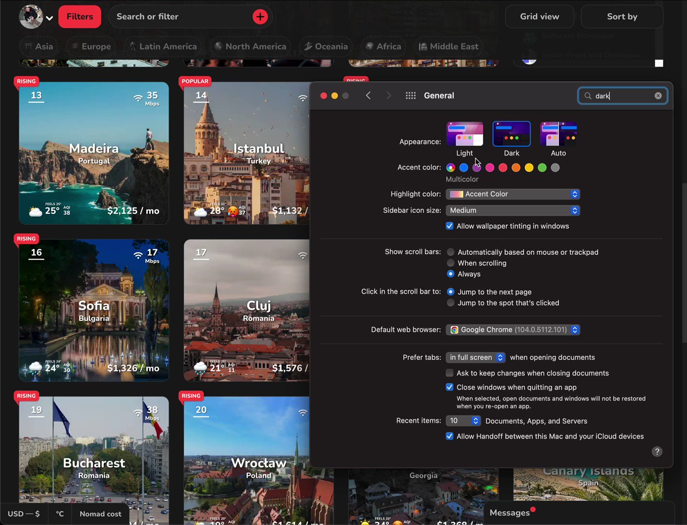This screenshot has width=687, height=525.
Task: Select the Africa region filter
Action: click(383, 46)
